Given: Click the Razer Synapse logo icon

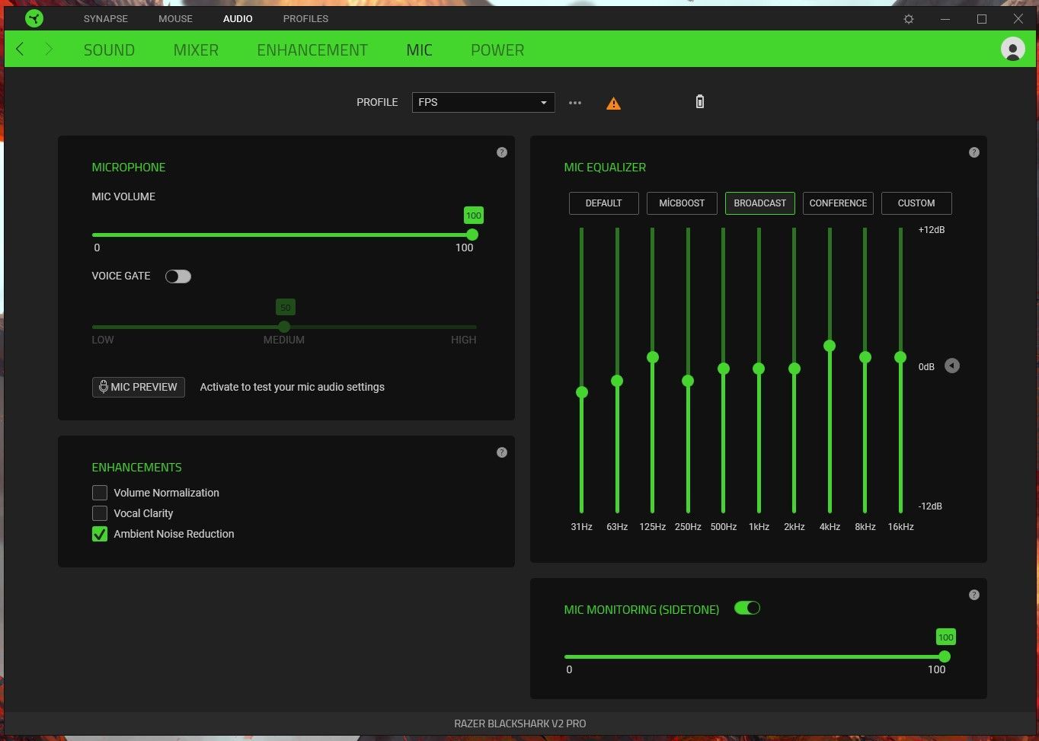Looking at the screenshot, I should point(34,18).
